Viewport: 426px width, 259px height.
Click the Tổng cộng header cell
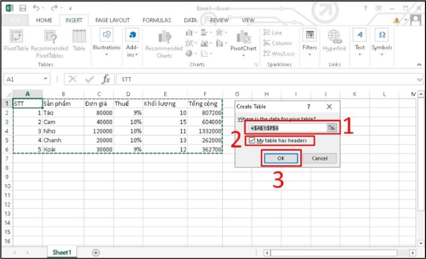(x=205, y=103)
